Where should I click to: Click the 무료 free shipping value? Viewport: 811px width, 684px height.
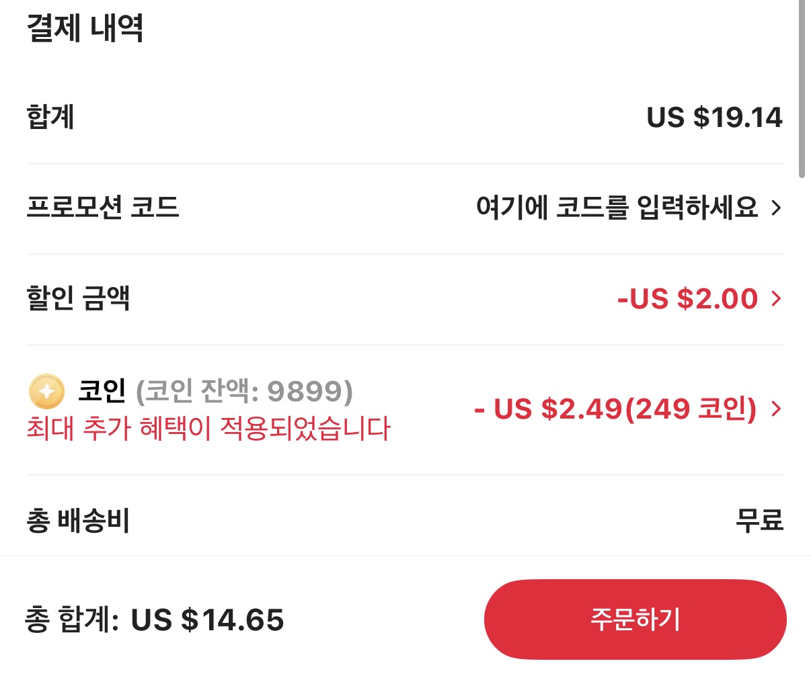click(x=759, y=521)
